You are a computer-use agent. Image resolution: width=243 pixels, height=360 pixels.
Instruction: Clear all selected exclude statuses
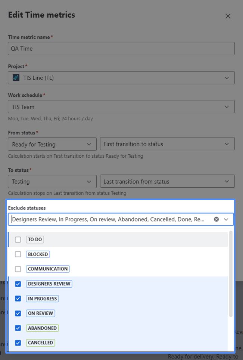click(216, 220)
